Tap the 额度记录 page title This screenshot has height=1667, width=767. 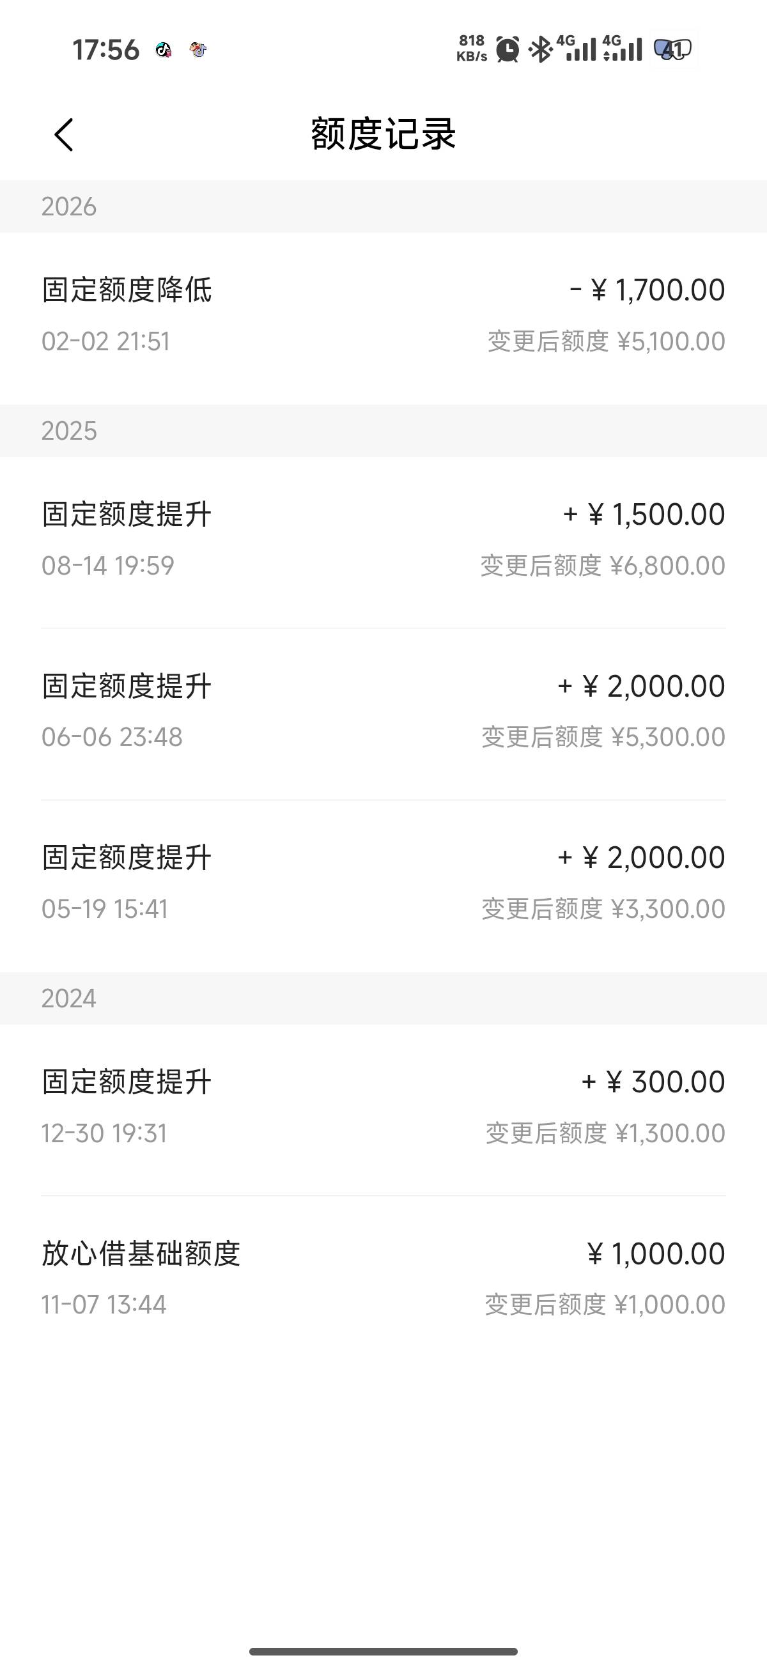[x=383, y=135]
